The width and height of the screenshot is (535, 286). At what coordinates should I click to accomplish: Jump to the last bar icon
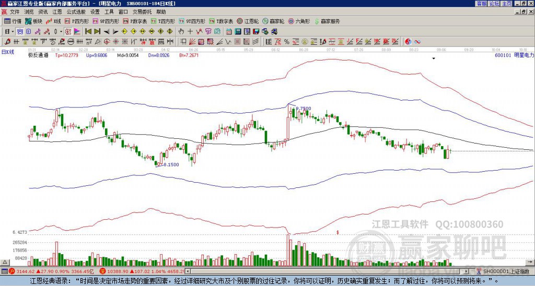coord(97,31)
